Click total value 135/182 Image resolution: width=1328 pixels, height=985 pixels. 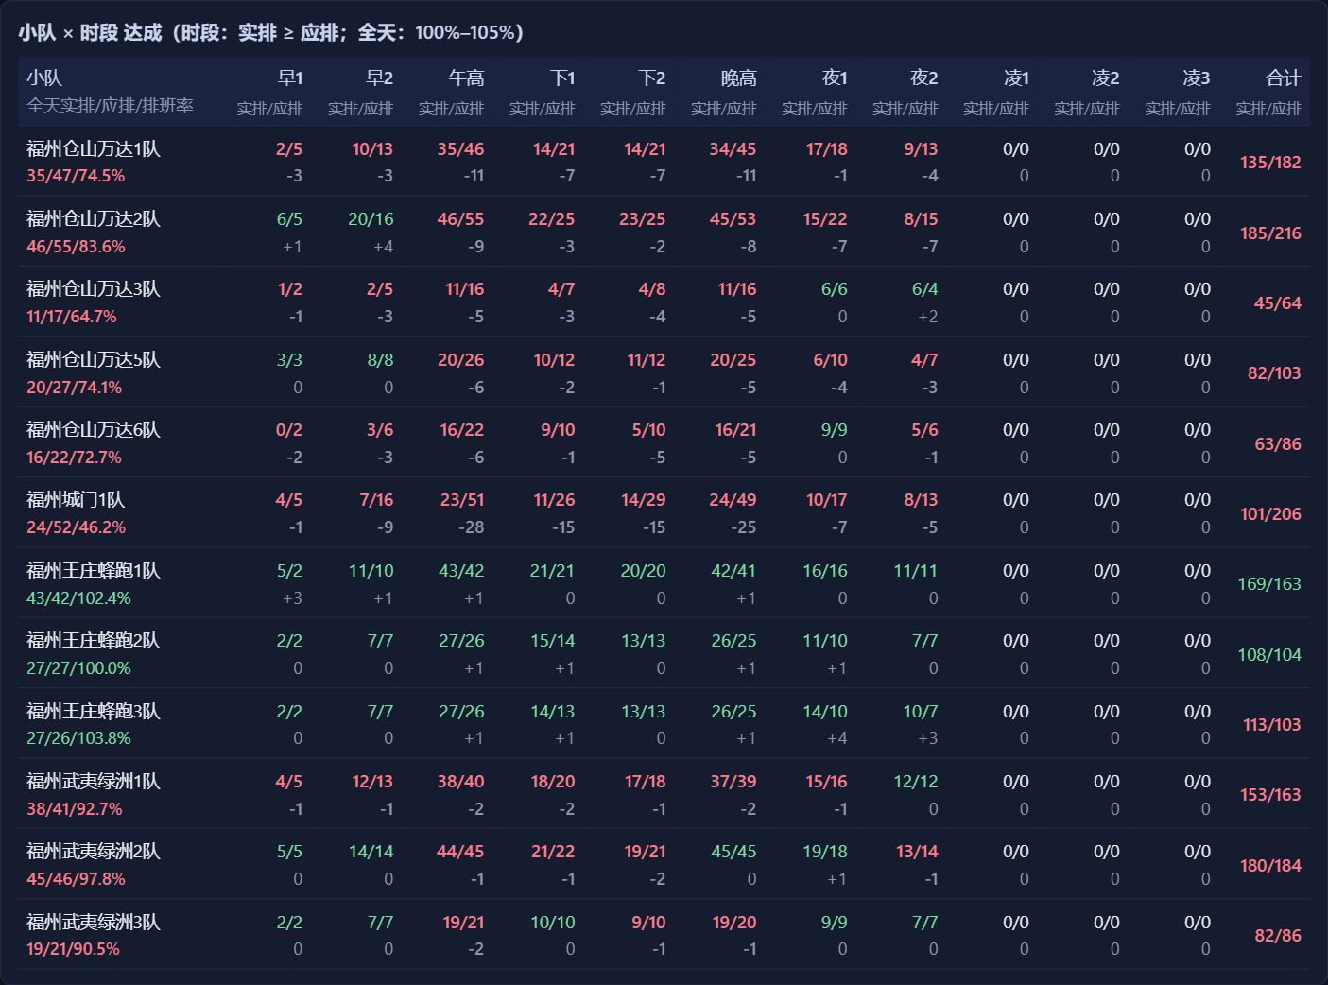1270,163
